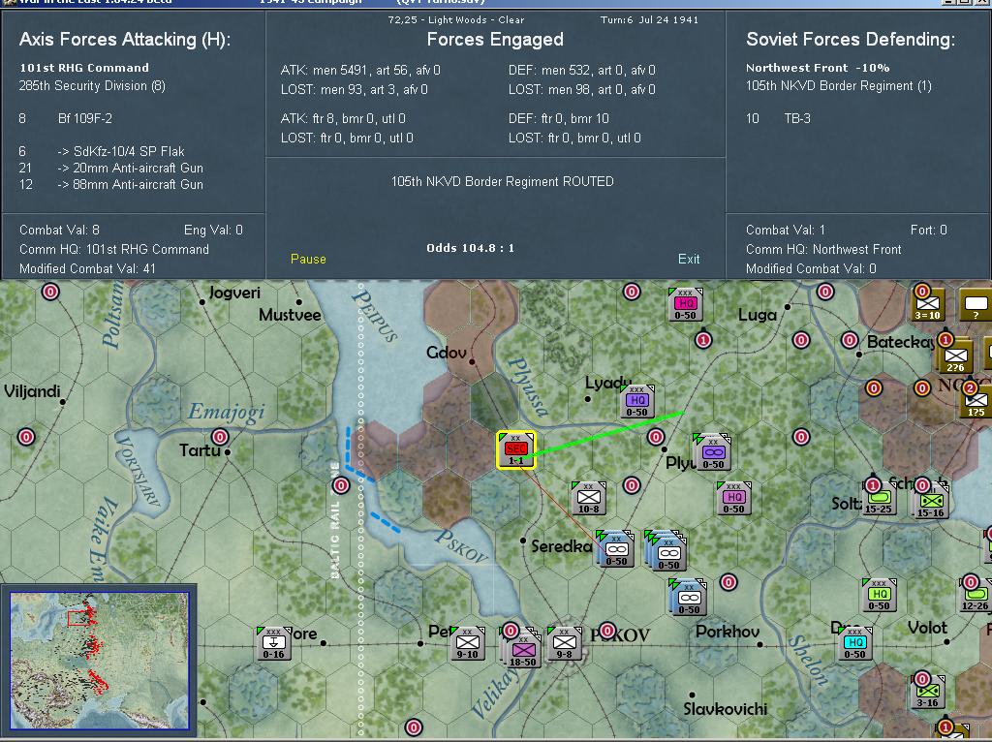Select the green HQ 0-50 counter

click(x=879, y=595)
